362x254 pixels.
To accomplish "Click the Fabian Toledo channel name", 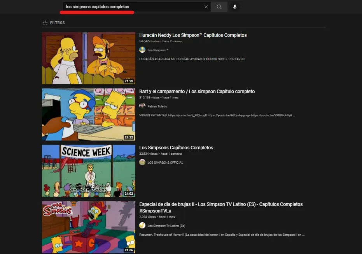I will [157, 106].
